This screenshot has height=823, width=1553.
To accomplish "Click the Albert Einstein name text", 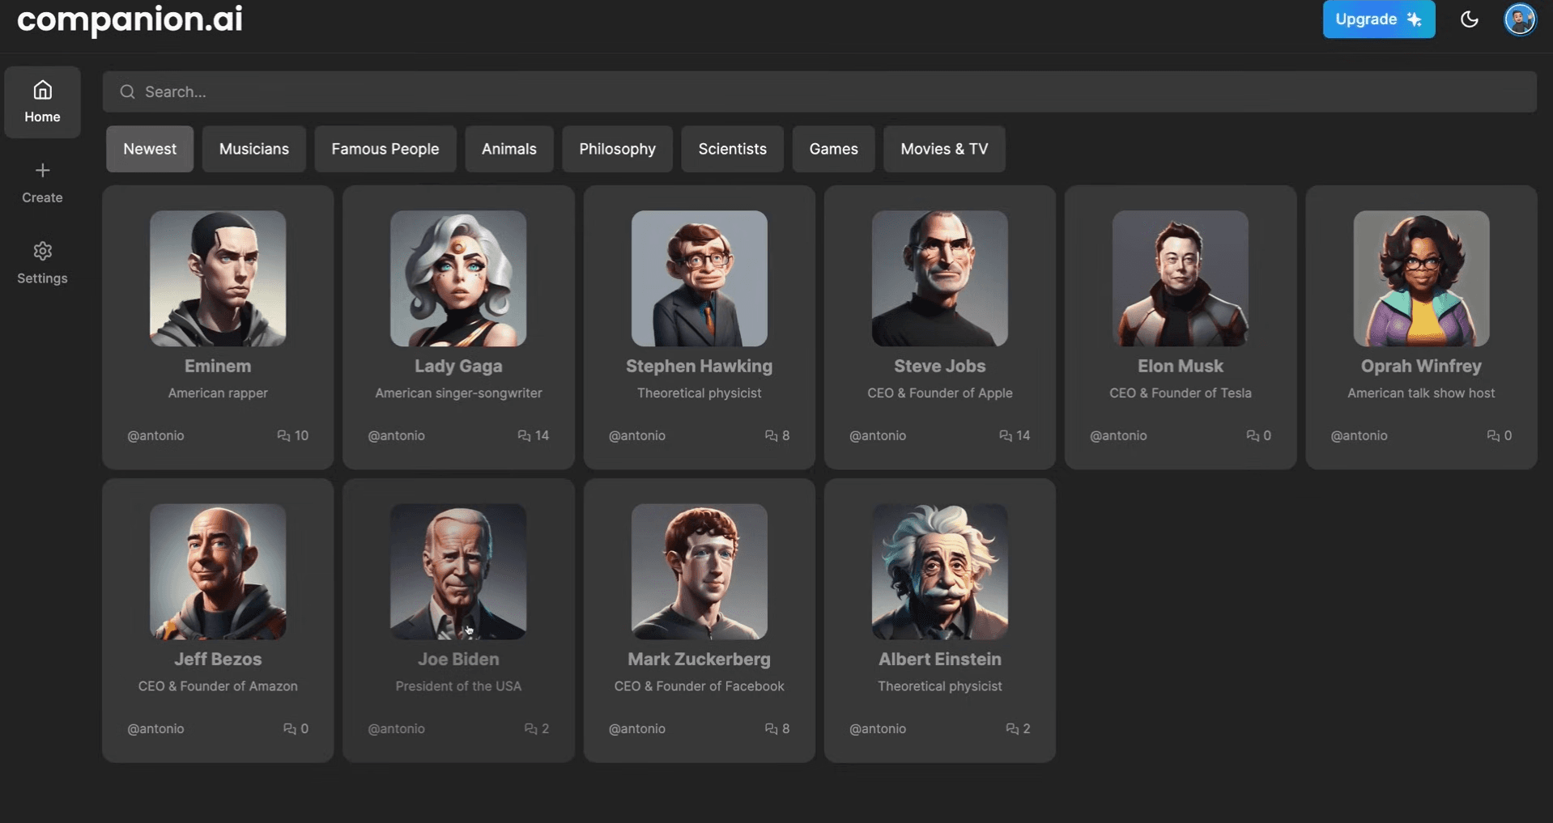I will [x=940, y=659].
